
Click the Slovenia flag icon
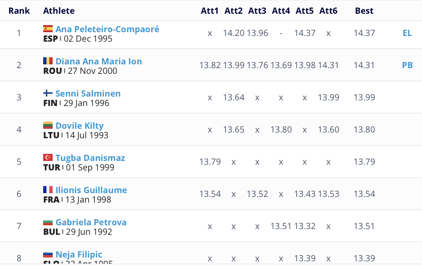(x=48, y=254)
